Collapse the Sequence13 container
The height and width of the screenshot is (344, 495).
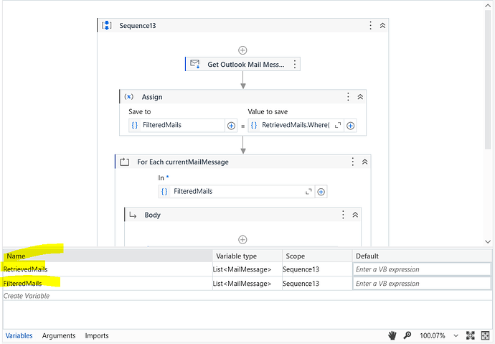[x=382, y=25]
